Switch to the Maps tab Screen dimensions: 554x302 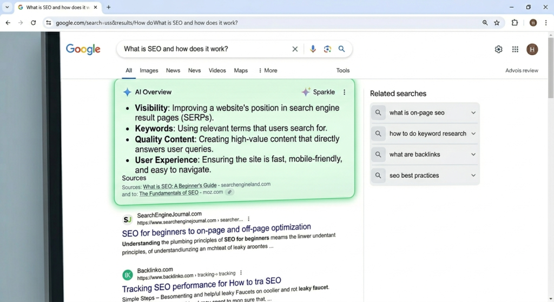[x=241, y=71]
